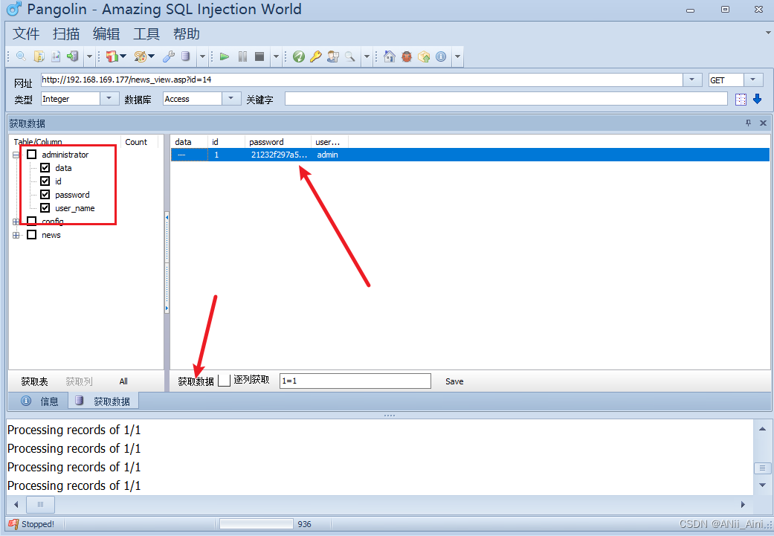Open the Integer type dropdown
Screen dimensions: 774x536
109,99
